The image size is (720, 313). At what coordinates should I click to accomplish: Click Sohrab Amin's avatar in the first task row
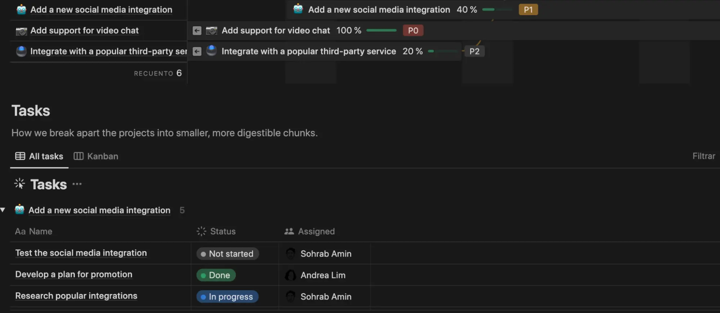(x=290, y=254)
